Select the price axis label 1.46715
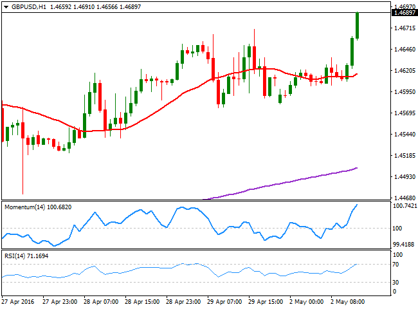This screenshot has height=309, width=418. click(x=404, y=28)
